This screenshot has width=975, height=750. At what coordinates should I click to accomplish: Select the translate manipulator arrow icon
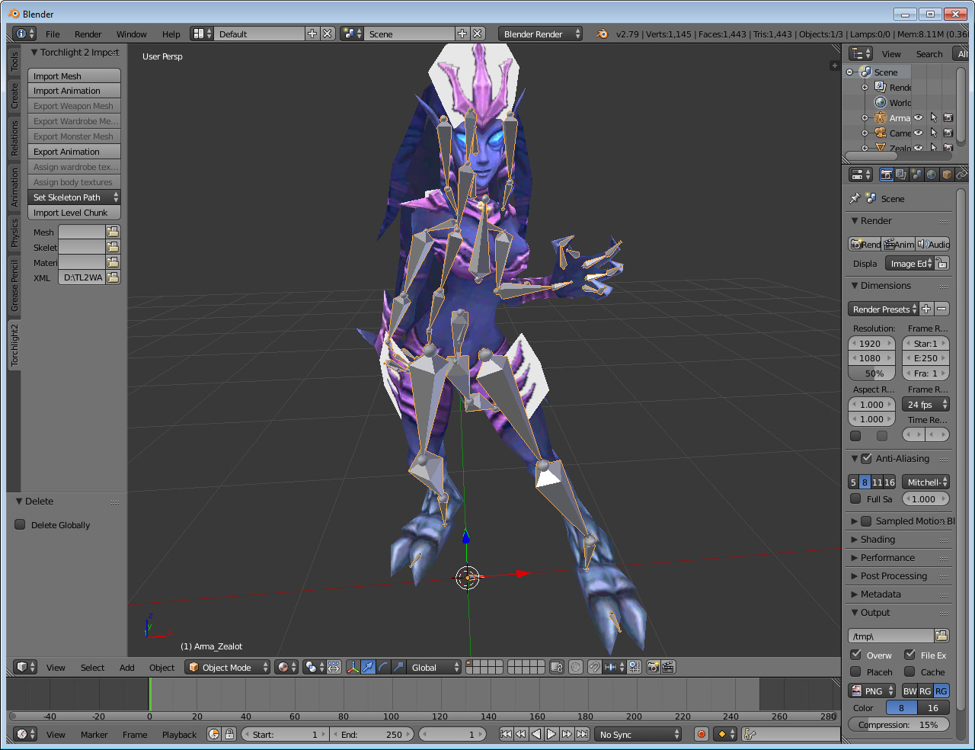pos(368,667)
